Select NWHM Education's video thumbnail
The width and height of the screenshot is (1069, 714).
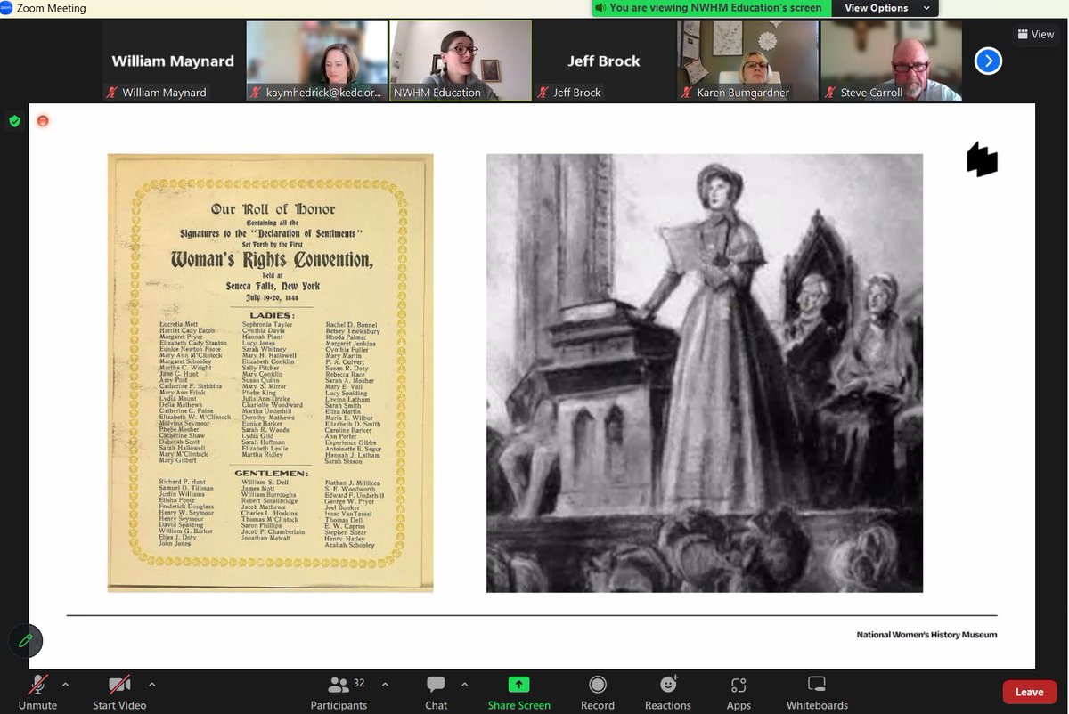point(460,61)
